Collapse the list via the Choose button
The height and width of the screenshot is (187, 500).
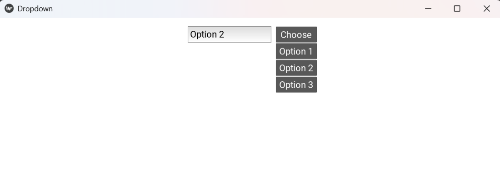click(296, 34)
